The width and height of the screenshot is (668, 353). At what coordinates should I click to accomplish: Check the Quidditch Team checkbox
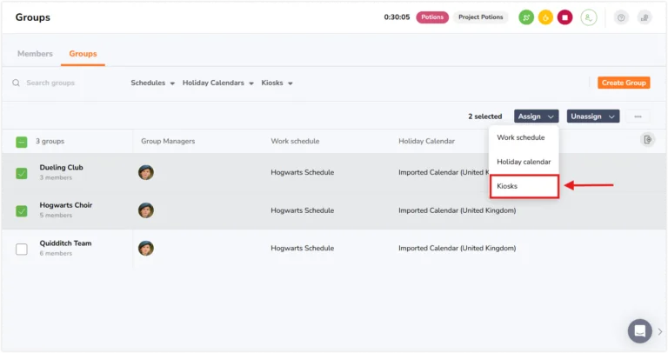21,250
